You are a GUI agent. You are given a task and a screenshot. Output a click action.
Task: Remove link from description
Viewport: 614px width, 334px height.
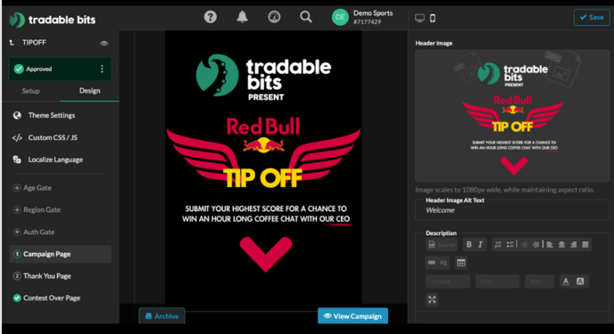[x=444, y=263]
